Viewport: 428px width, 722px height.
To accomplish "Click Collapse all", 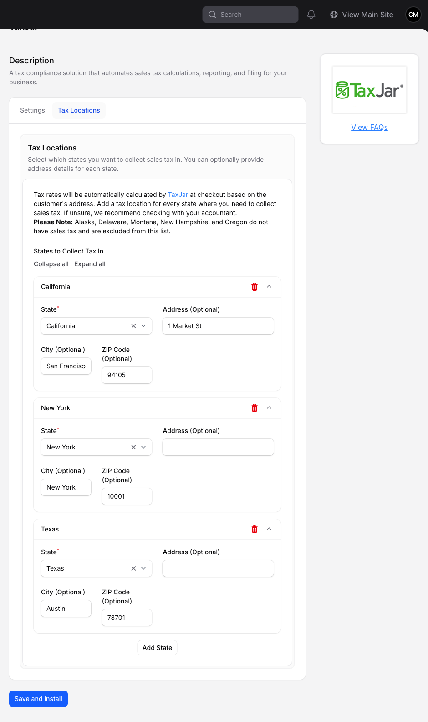I will [x=51, y=264].
